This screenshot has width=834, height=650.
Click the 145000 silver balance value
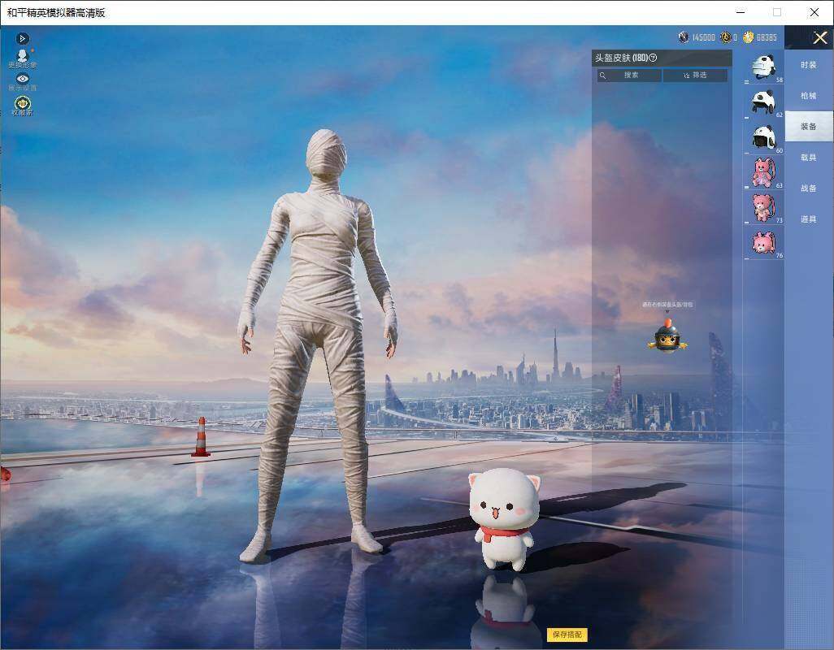click(703, 37)
